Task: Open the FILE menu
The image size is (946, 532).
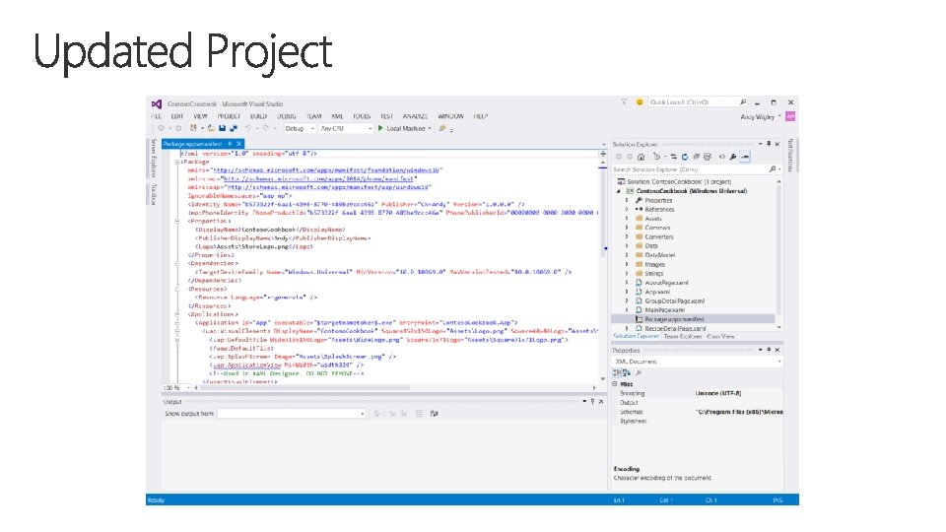Action: pos(157,116)
